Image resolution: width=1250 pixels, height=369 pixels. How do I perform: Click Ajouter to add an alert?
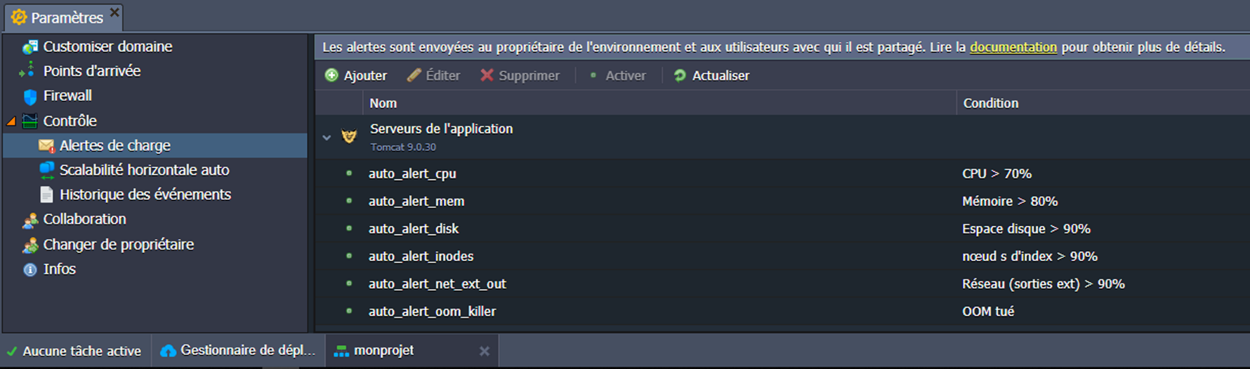pyautogui.click(x=356, y=76)
